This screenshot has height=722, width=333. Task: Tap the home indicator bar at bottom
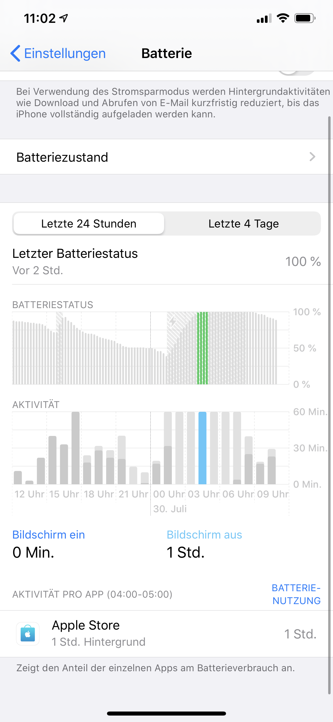167,713
